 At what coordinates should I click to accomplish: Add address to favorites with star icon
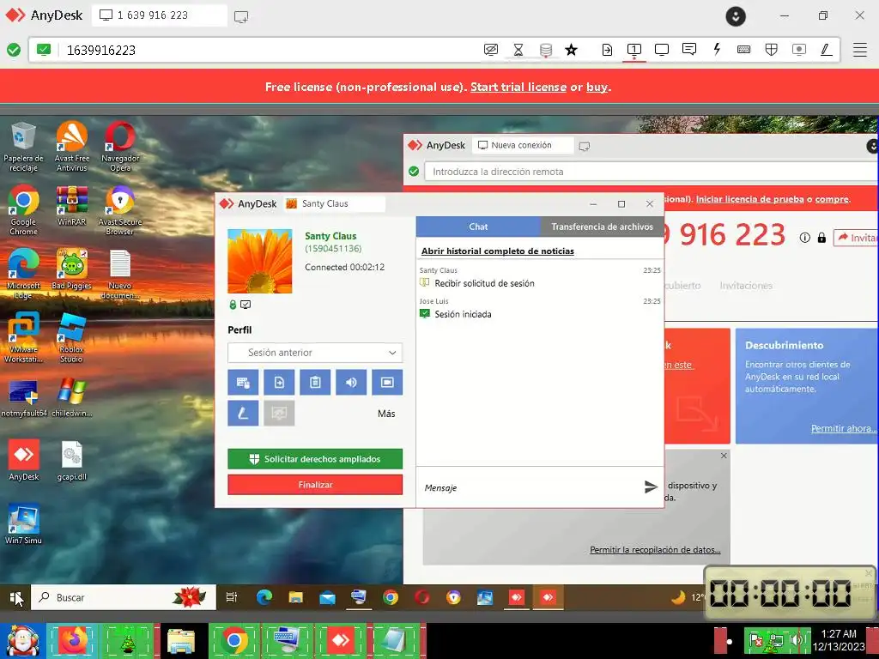point(571,50)
